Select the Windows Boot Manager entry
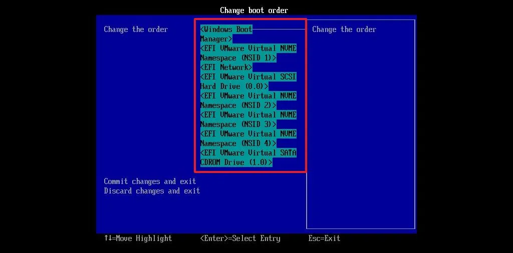The width and height of the screenshot is (513, 253). [x=226, y=34]
